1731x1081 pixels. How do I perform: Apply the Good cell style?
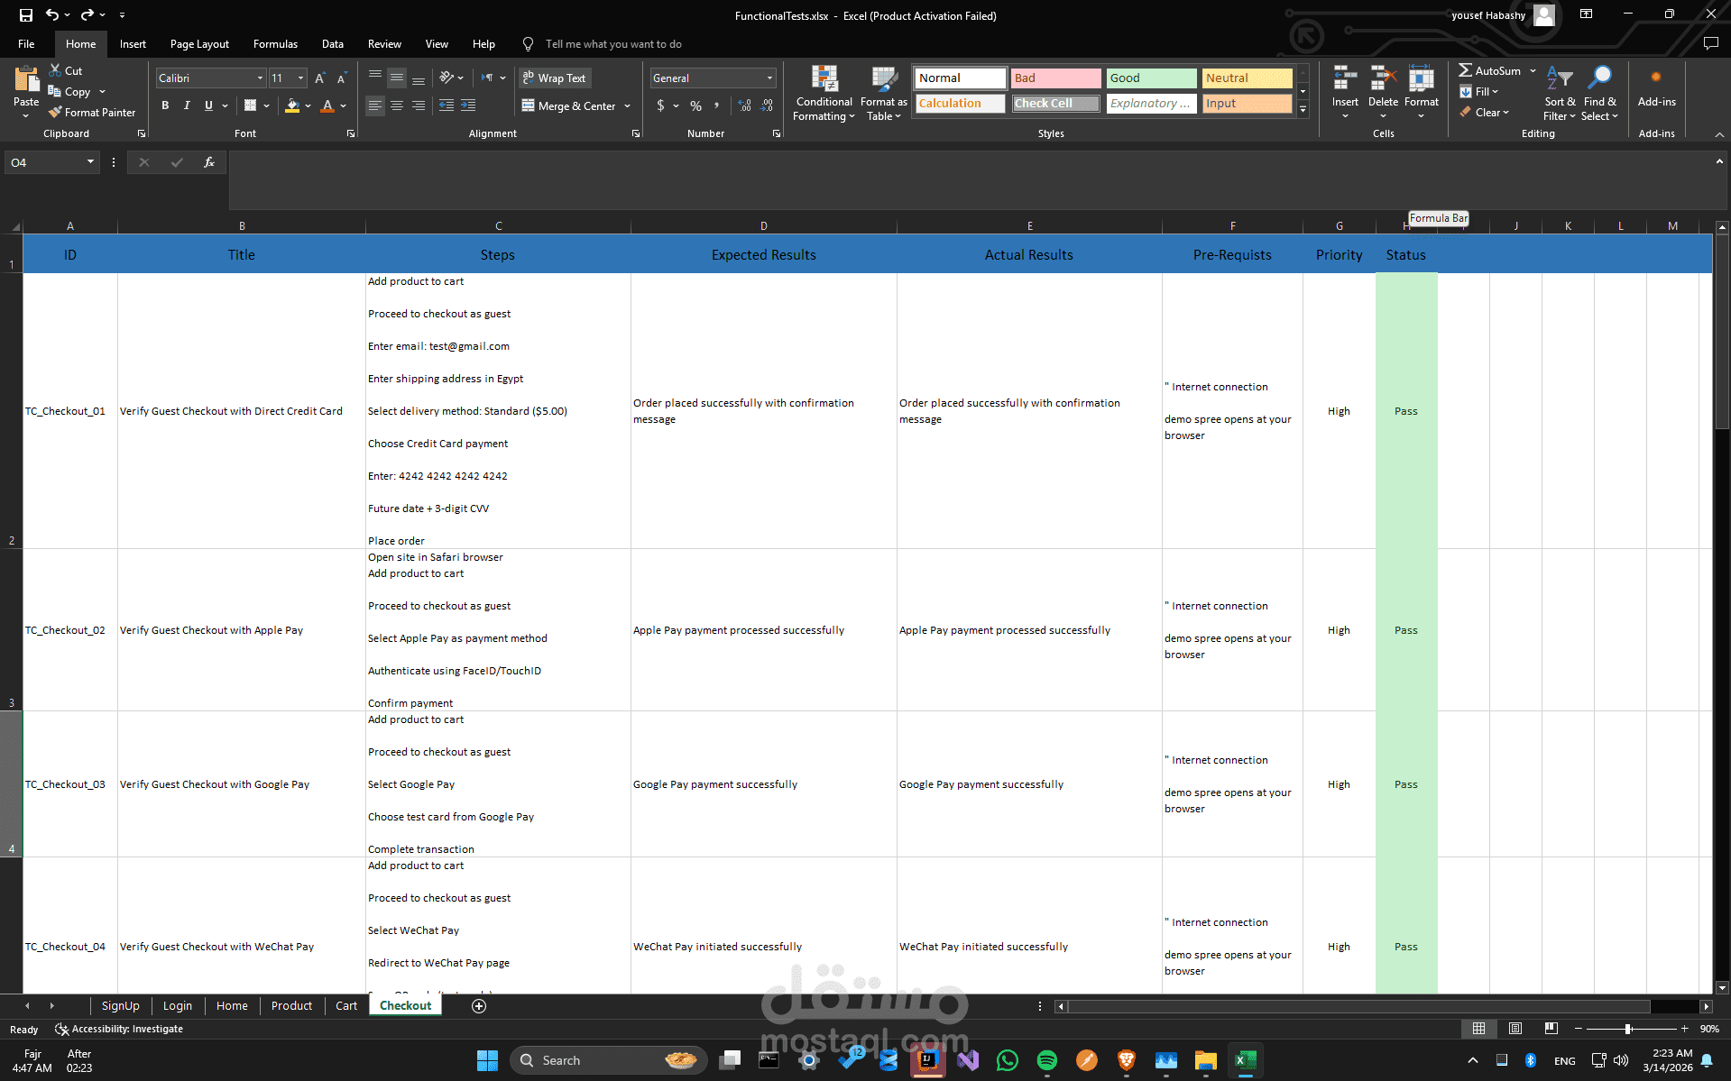1151,78
